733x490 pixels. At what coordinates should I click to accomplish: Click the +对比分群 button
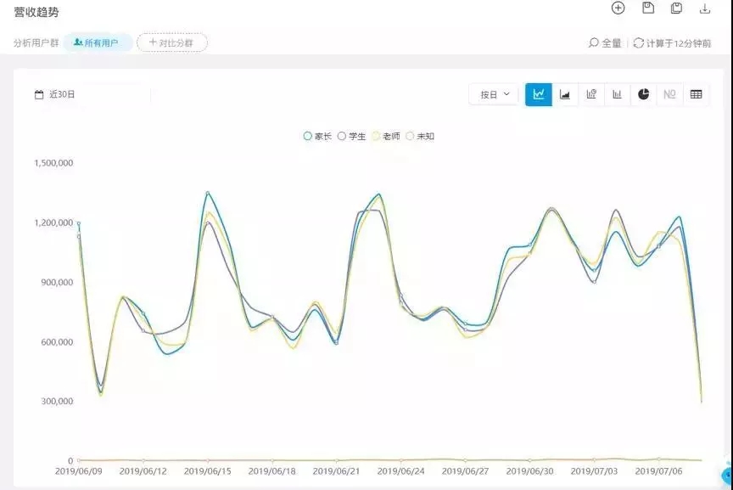(x=172, y=42)
